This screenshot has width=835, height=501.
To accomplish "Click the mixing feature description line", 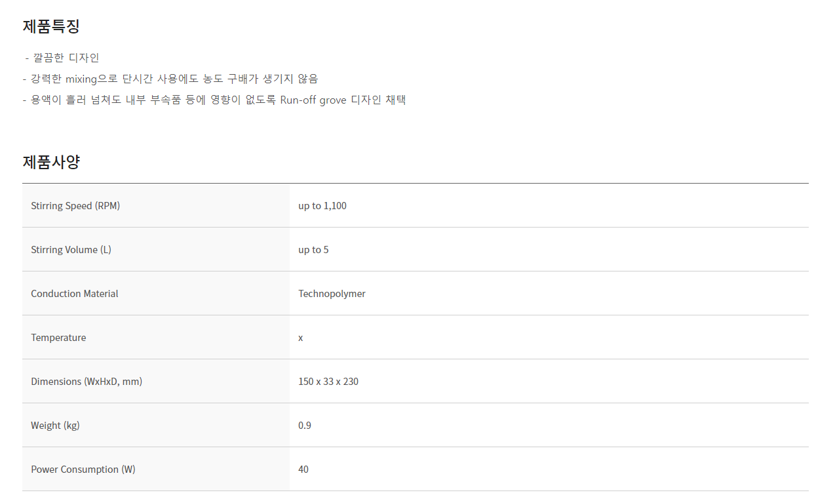I will [170, 79].
